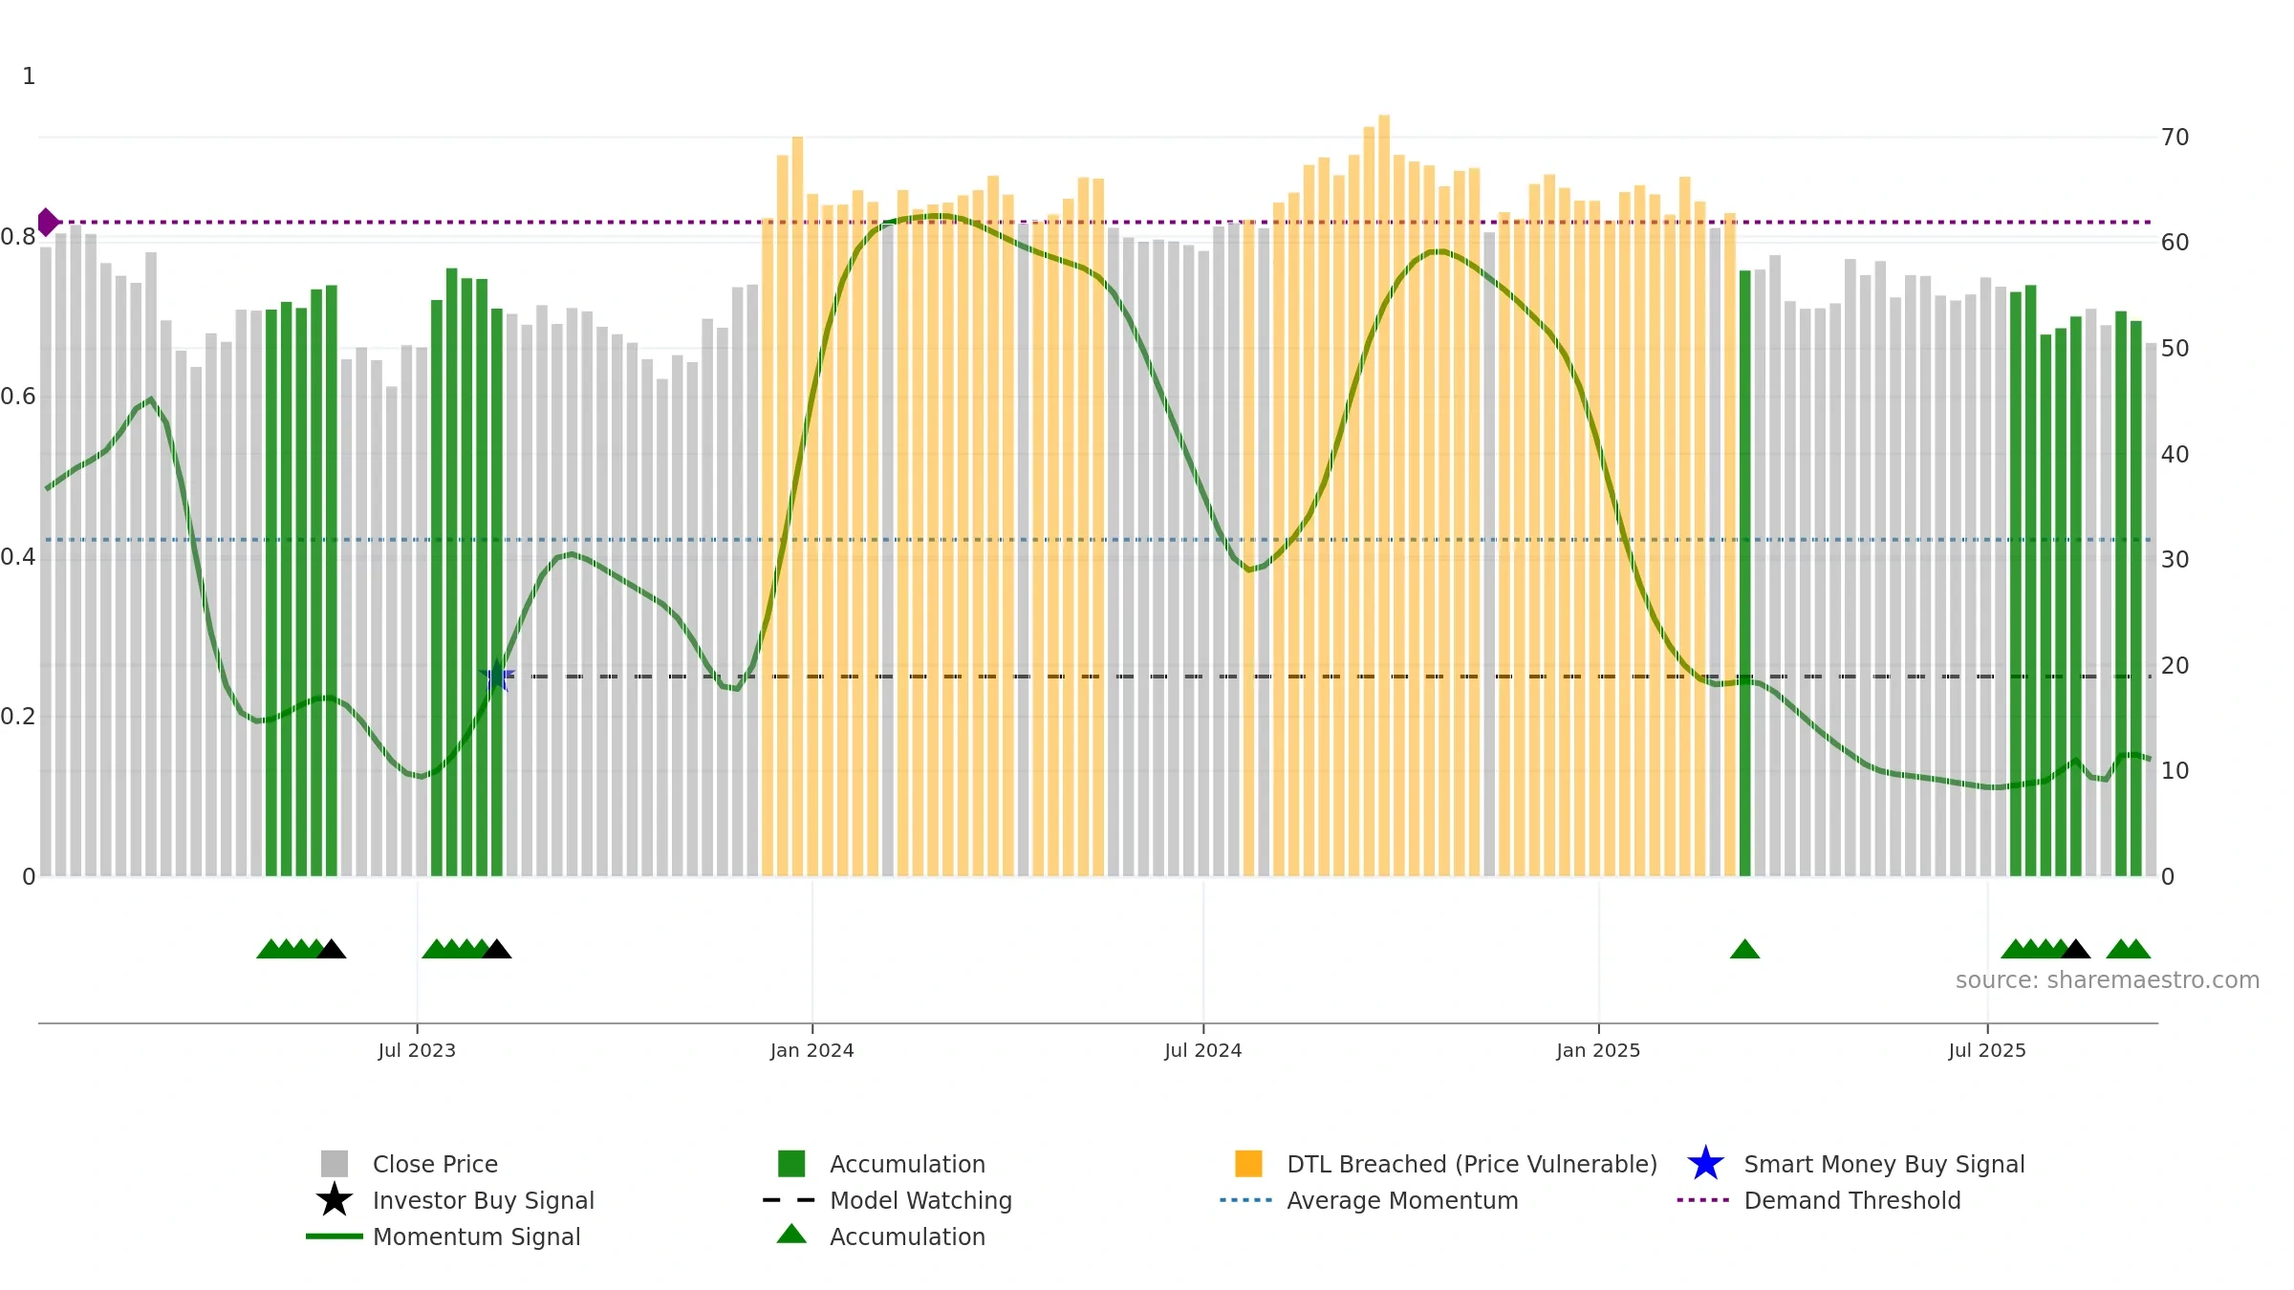Click the green Accumulation triangle legend icon

coord(791,1234)
